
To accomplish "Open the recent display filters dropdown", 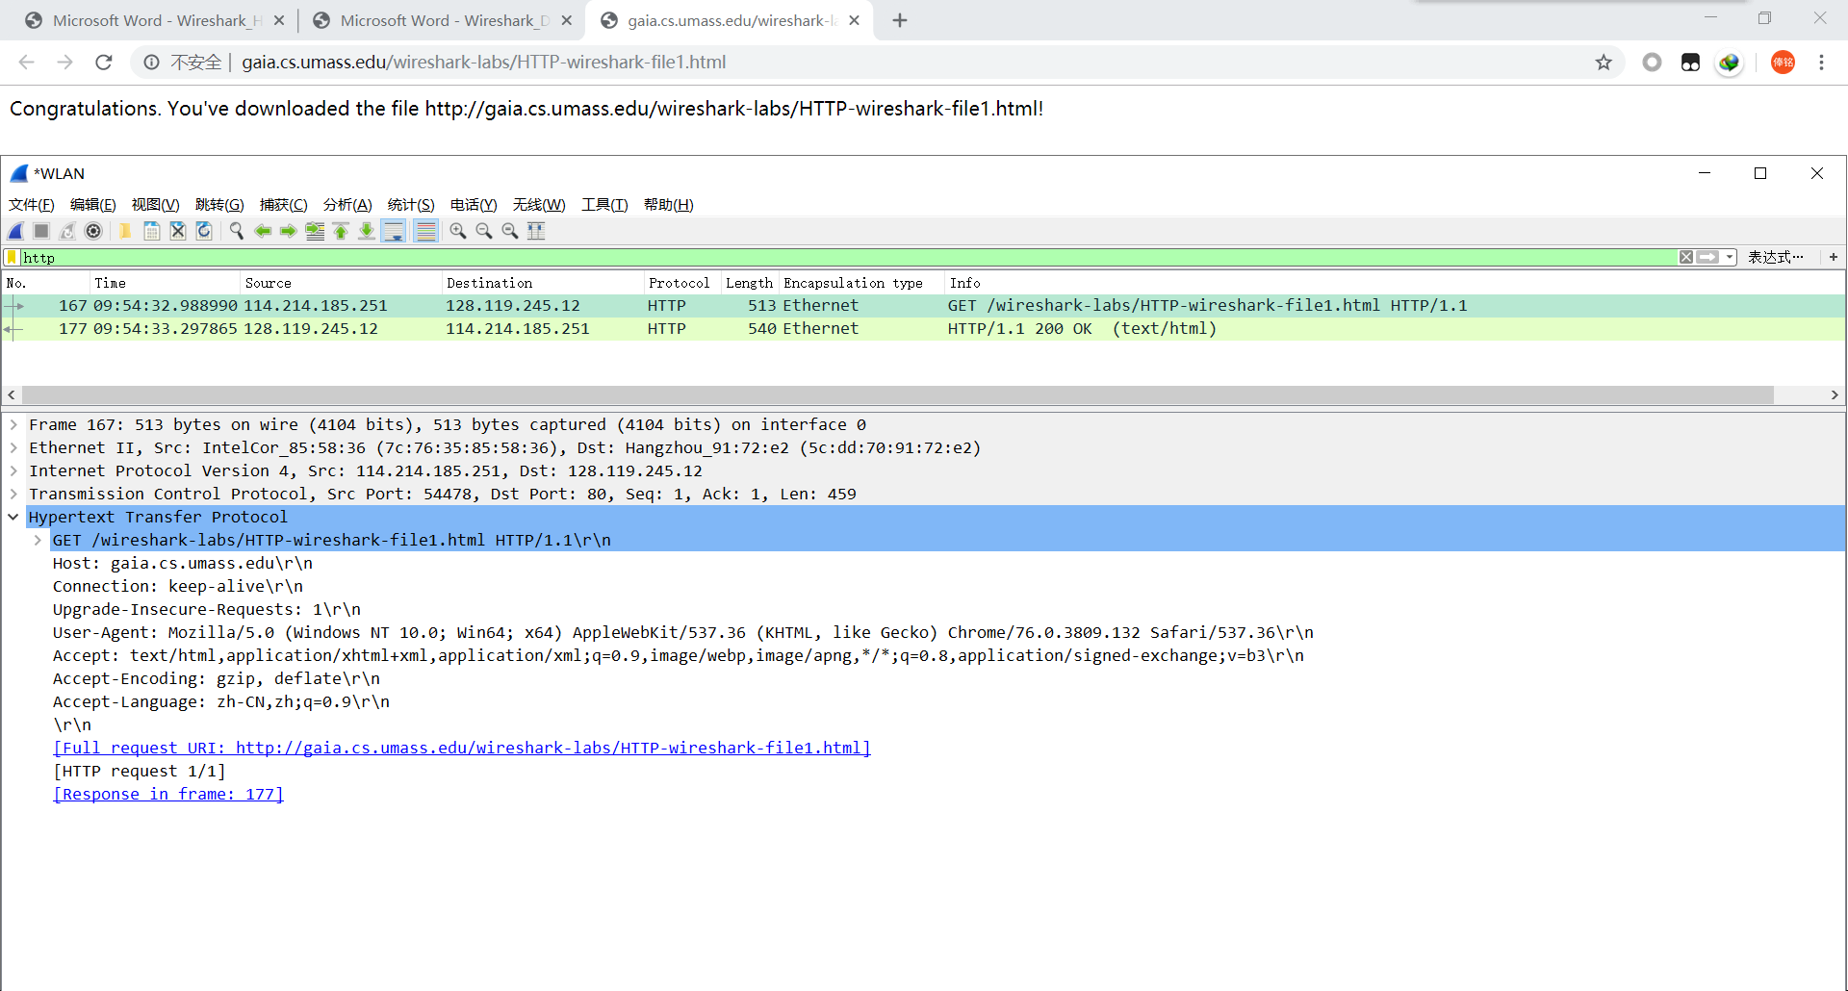I will [x=1730, y=257].
